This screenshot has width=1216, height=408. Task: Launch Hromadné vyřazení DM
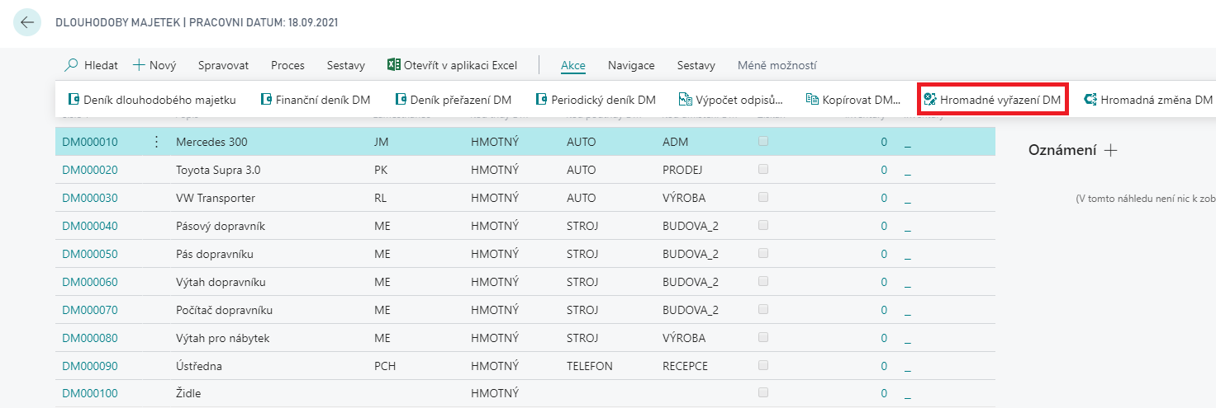tap(992, 100)
